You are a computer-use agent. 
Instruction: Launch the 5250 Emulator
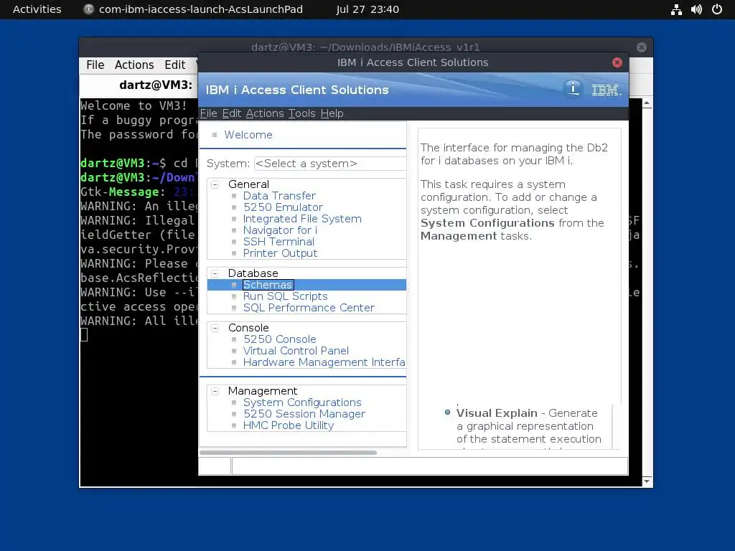point(283,207)
